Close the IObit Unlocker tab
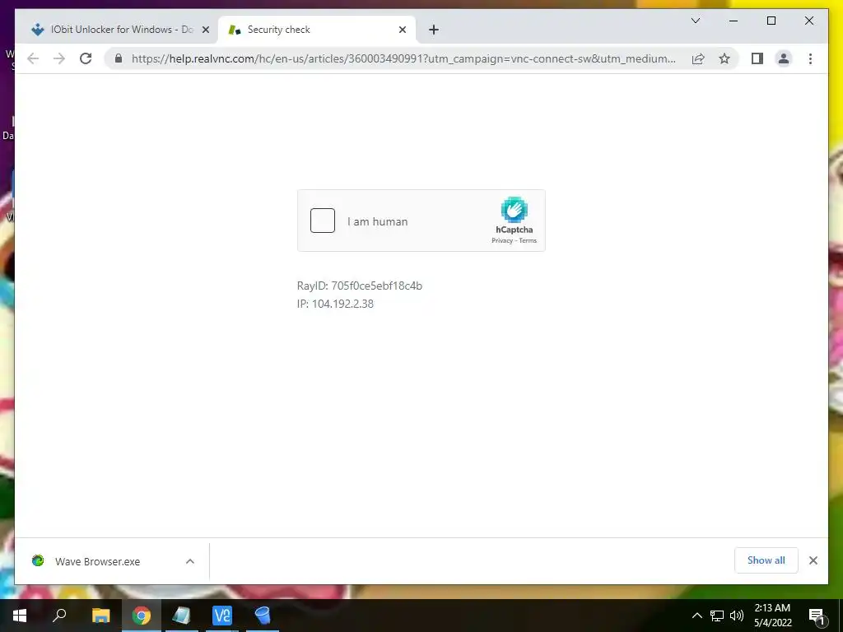843x632 pixels. tap(205, 30)
